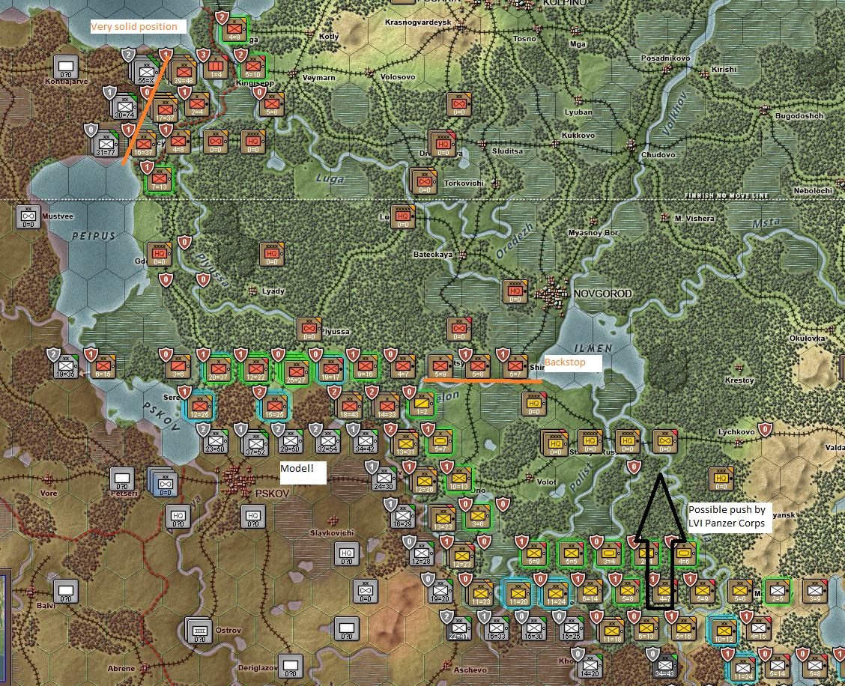Select the yellow 10=13 unit
The image size is (845, 686).
pos(459,479)
